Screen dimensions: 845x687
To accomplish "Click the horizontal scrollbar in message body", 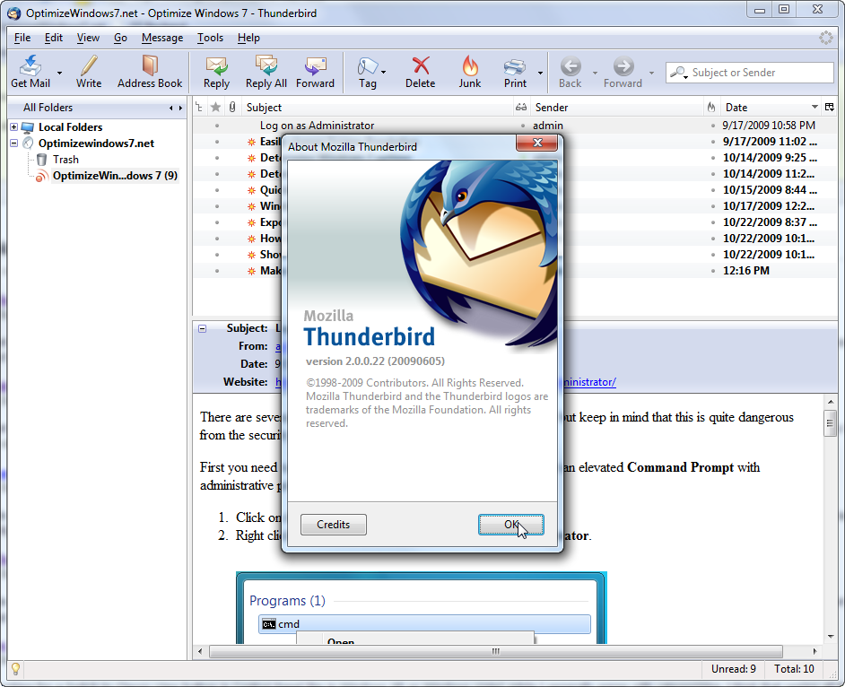I will click(x=496, y=651).
